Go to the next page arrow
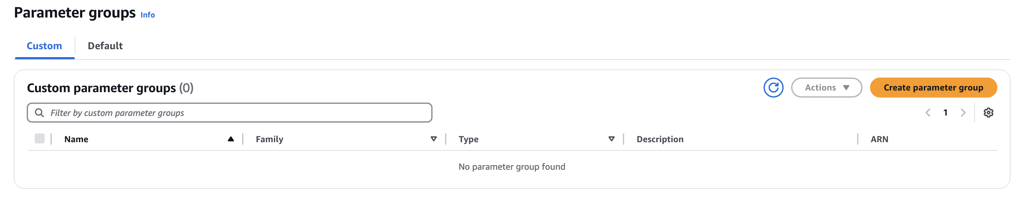 tap(963, 113)
